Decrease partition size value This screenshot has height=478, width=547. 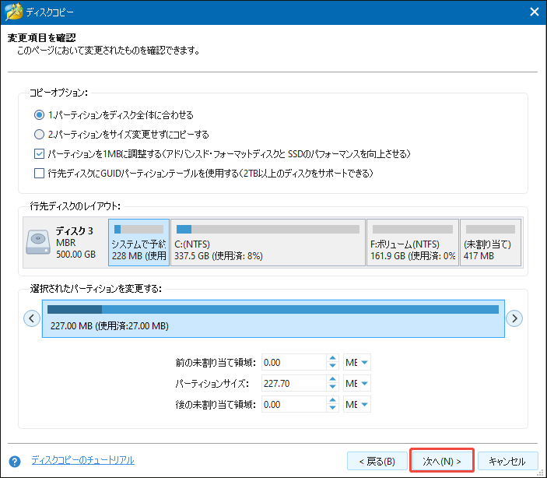click(x=332, y=387)
